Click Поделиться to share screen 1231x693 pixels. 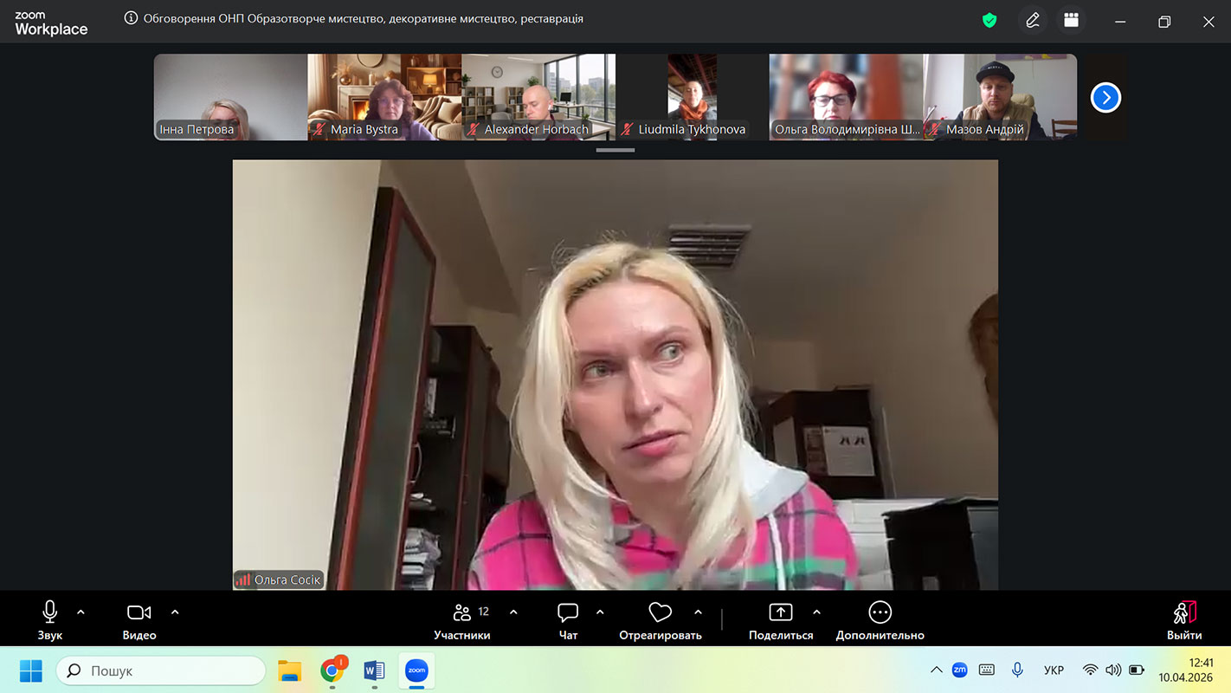point(780,619)
